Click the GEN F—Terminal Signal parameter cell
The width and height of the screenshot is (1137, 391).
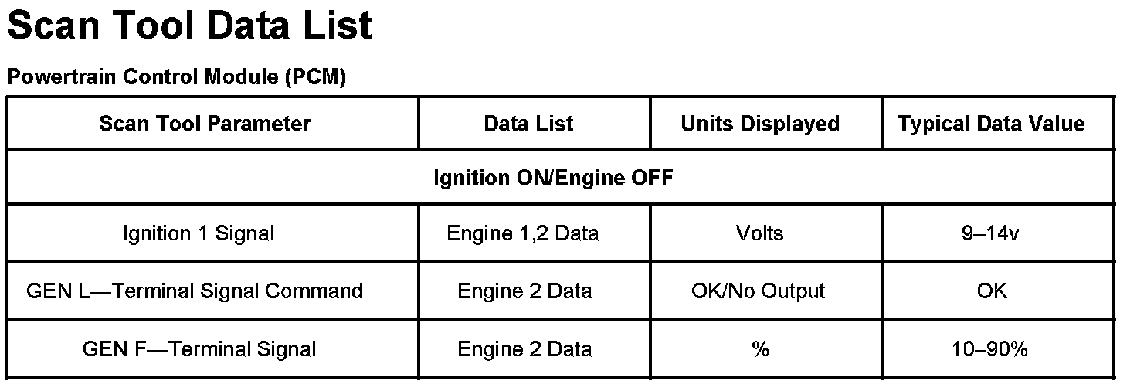(x=199, y=349)
